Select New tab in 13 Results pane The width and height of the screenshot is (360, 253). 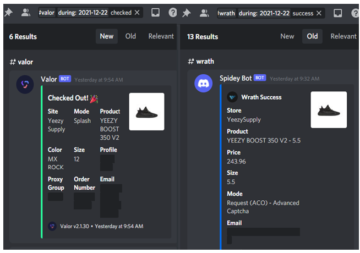point(287,36)
